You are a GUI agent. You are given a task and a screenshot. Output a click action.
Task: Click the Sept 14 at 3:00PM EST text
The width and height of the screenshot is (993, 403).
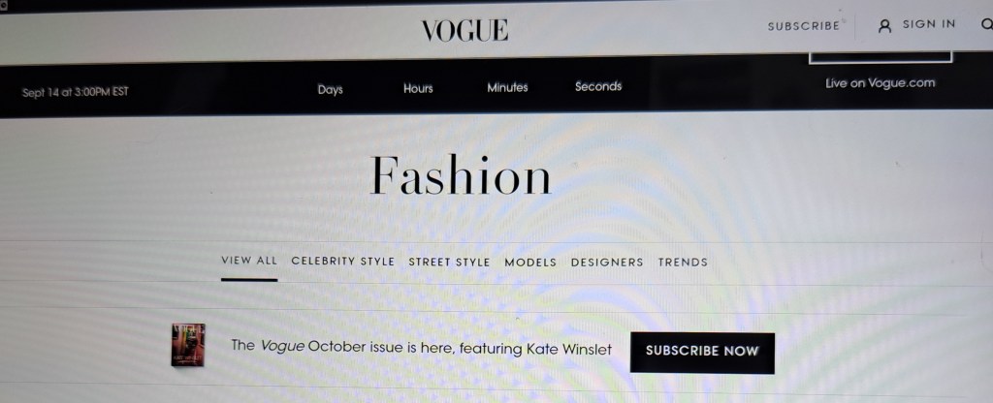[x=76, y=92]
